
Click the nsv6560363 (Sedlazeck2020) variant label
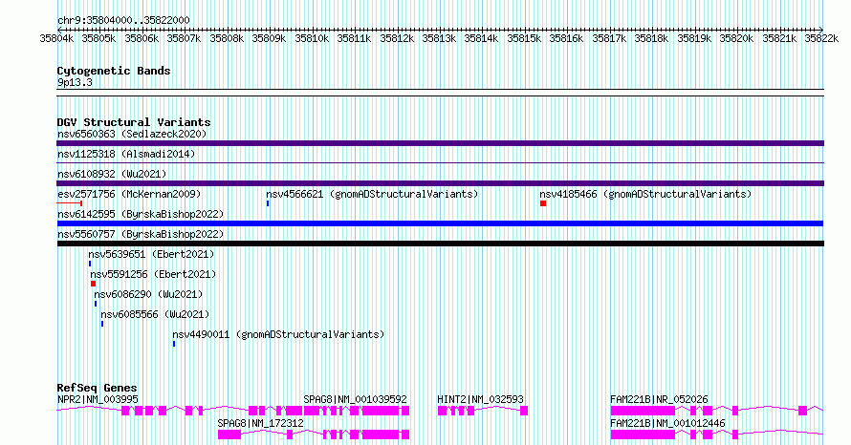tap(132, 134)
